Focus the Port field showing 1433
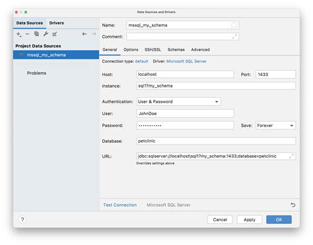This screenshot has width=313, height=245. point(275,75)
